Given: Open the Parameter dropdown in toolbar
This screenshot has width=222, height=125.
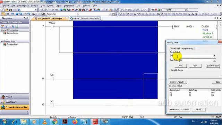Looking at the screenshot, I should point(78,14).
